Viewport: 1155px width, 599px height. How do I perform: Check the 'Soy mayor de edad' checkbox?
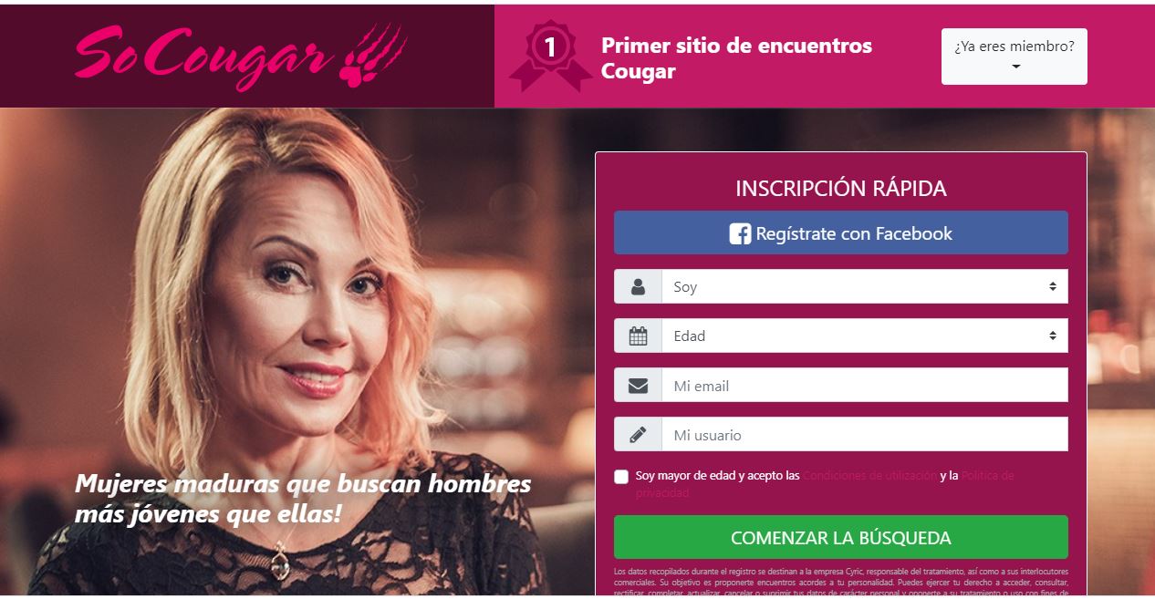click(621, 476)
